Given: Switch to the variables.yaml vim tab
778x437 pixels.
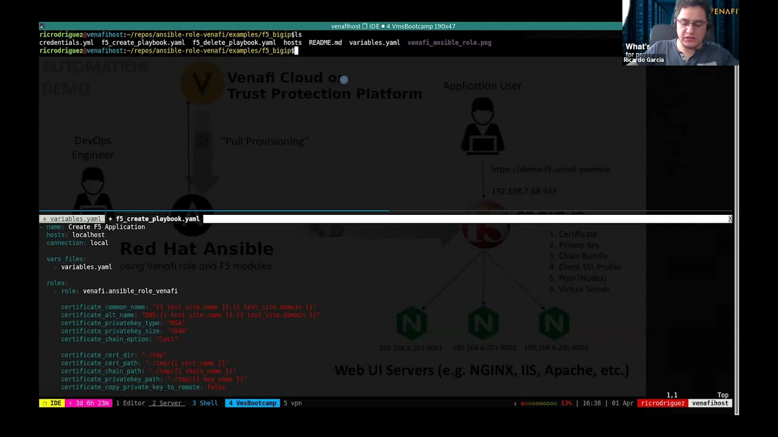Looking at the screenshot, I should 72,218.
